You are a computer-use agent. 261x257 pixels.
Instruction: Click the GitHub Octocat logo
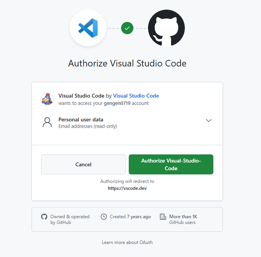click(x=166, y=28)
